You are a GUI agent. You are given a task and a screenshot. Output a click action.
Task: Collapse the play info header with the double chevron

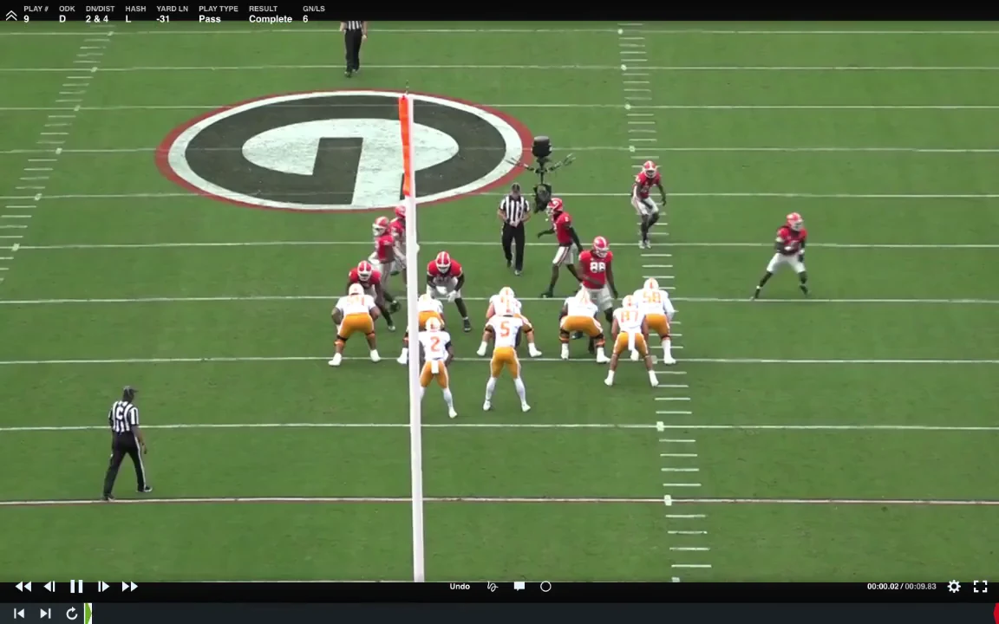click(11, 15)
